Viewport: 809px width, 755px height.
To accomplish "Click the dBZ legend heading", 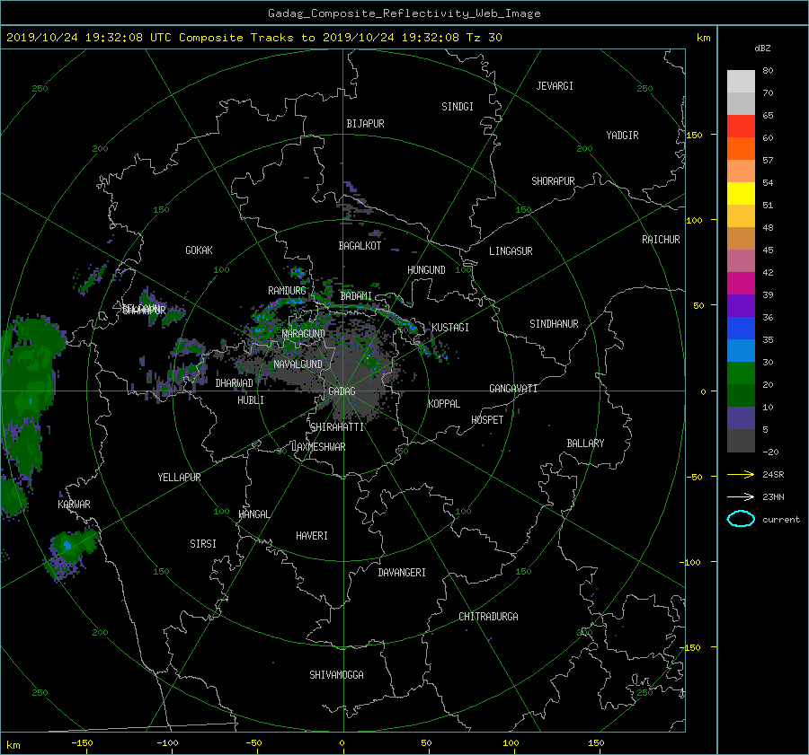I will tap(762, 48).
